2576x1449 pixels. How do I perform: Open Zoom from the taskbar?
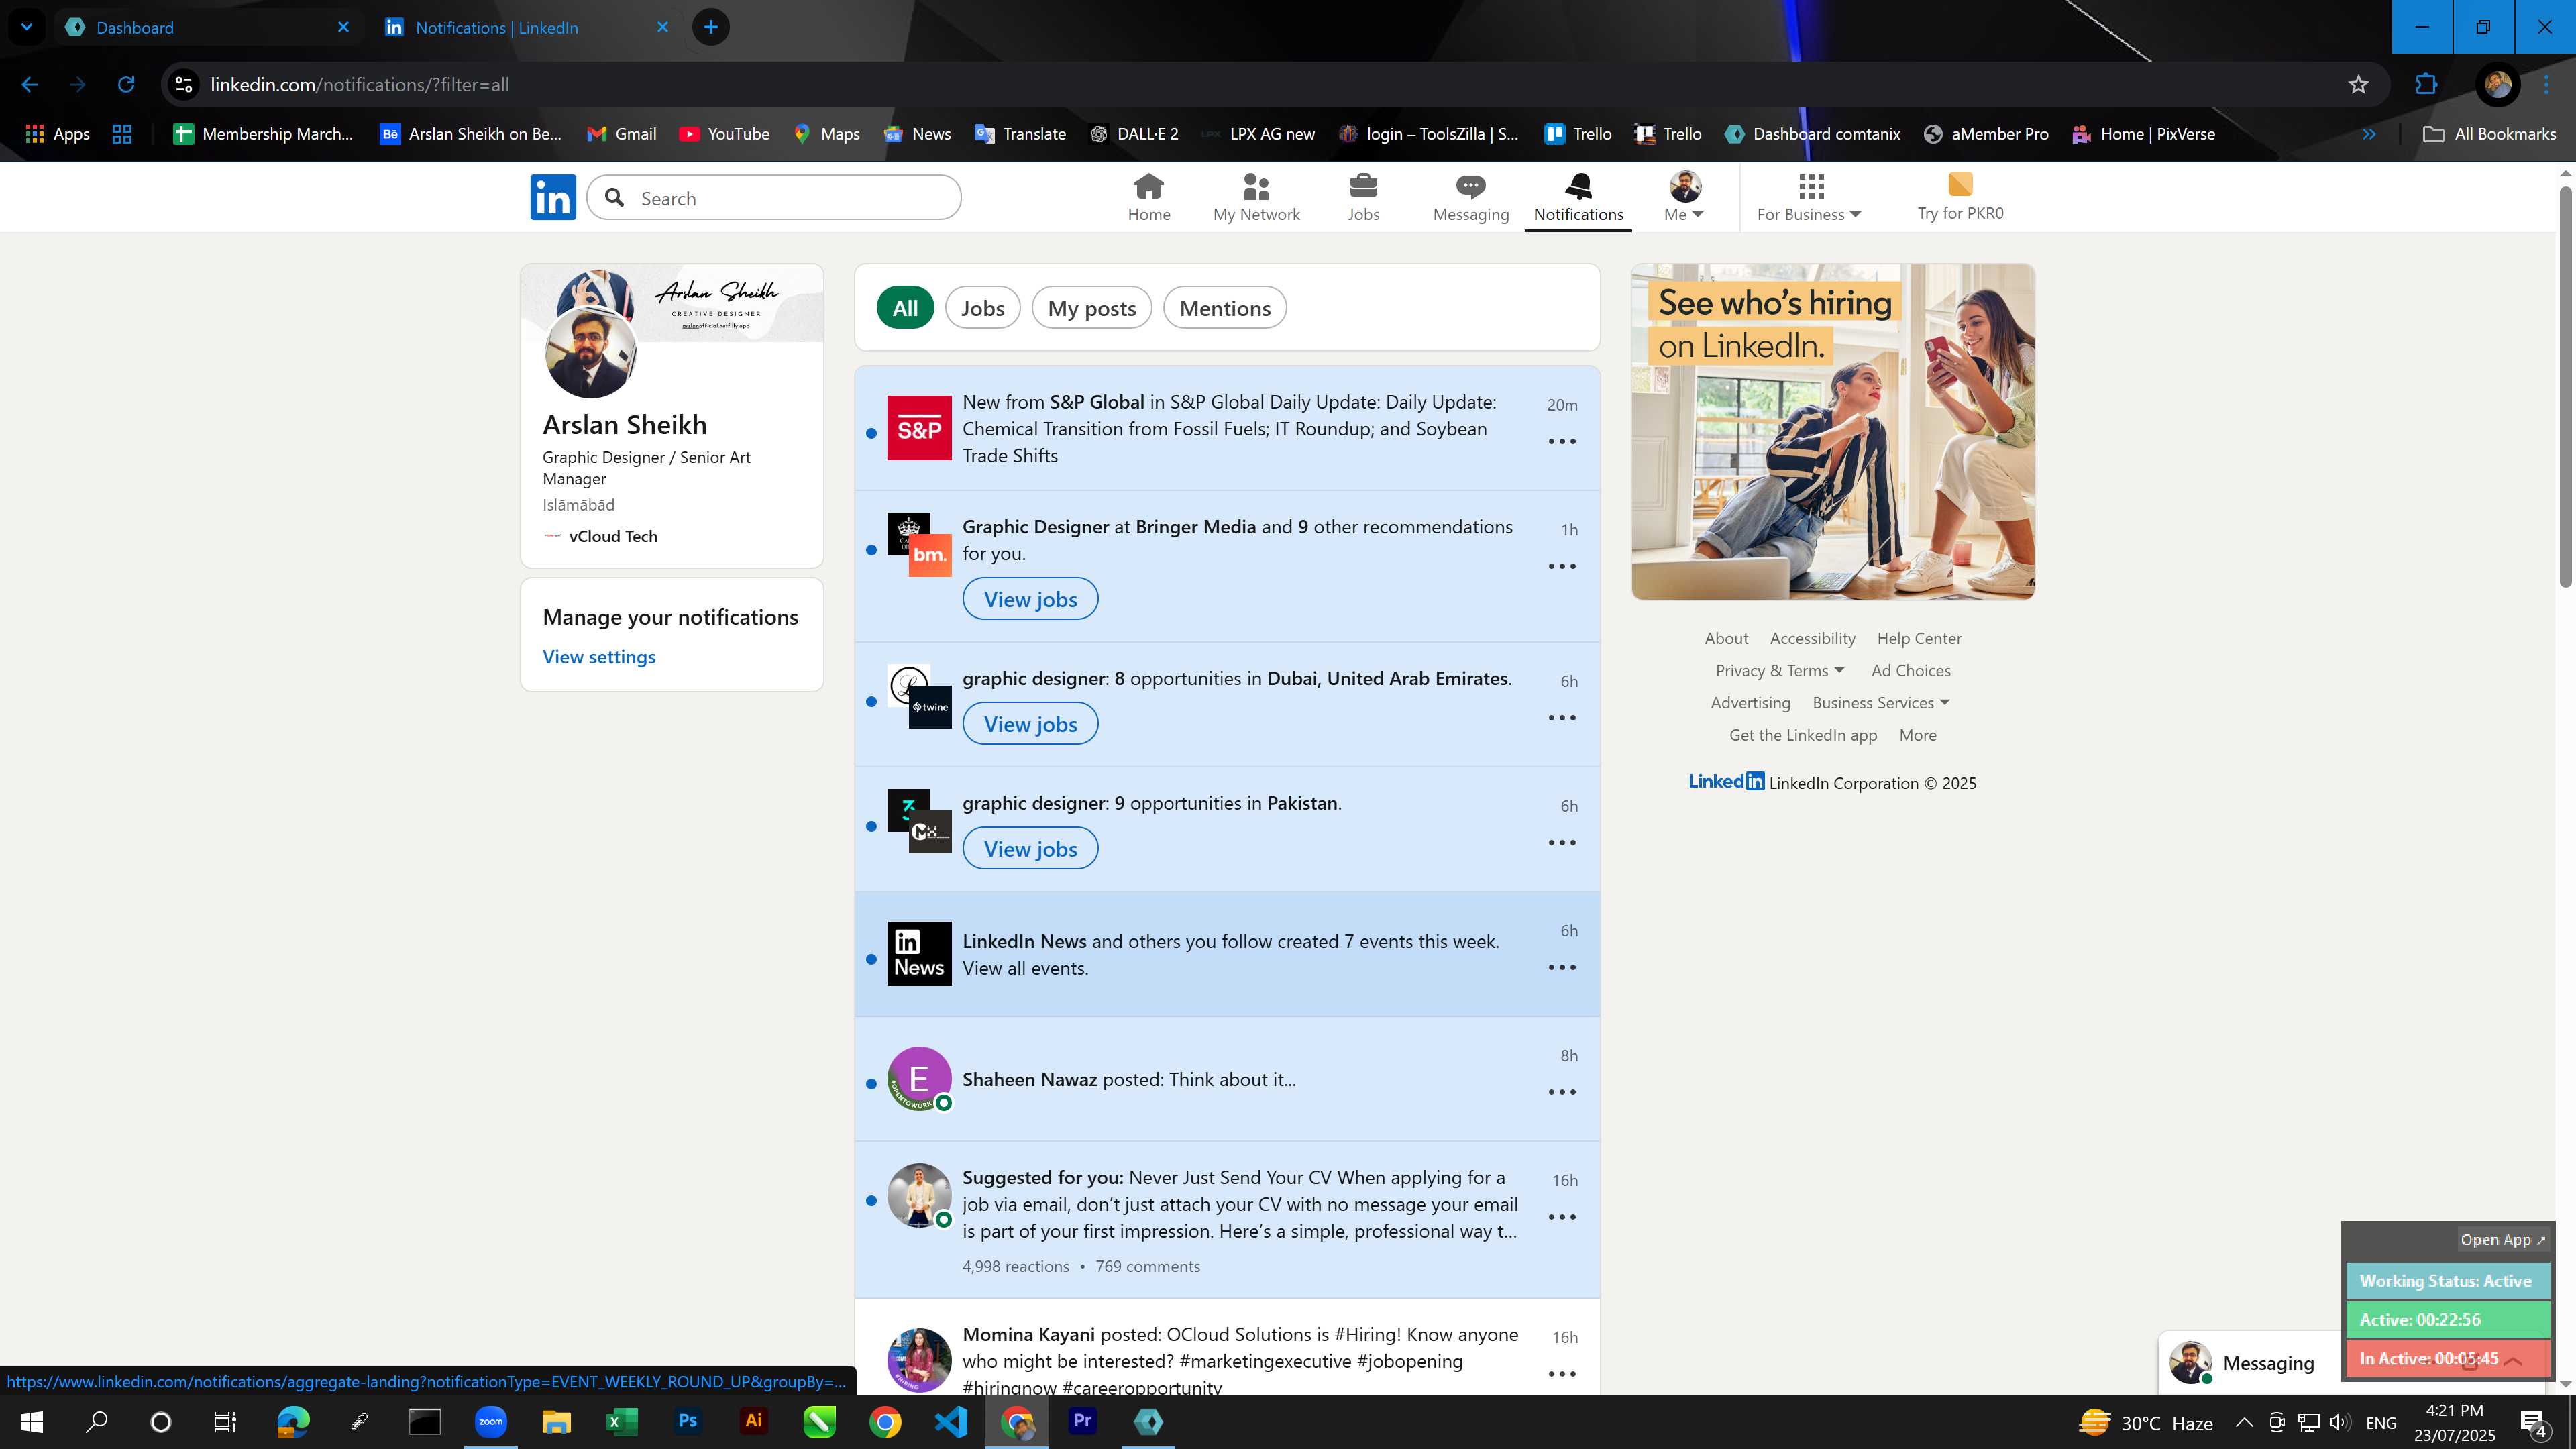[x=491, y=1421]
